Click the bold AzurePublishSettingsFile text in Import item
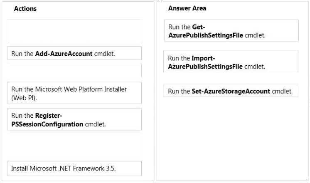Image resolution: width=310 pixels, height=183 pixels. [205, 67]
